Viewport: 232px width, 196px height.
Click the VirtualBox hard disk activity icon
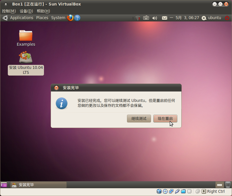pos(159,191)
